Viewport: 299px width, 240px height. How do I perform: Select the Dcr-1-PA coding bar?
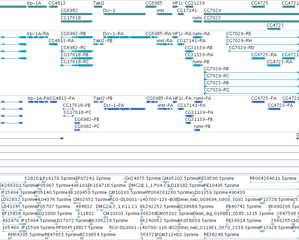click(124, 109)
